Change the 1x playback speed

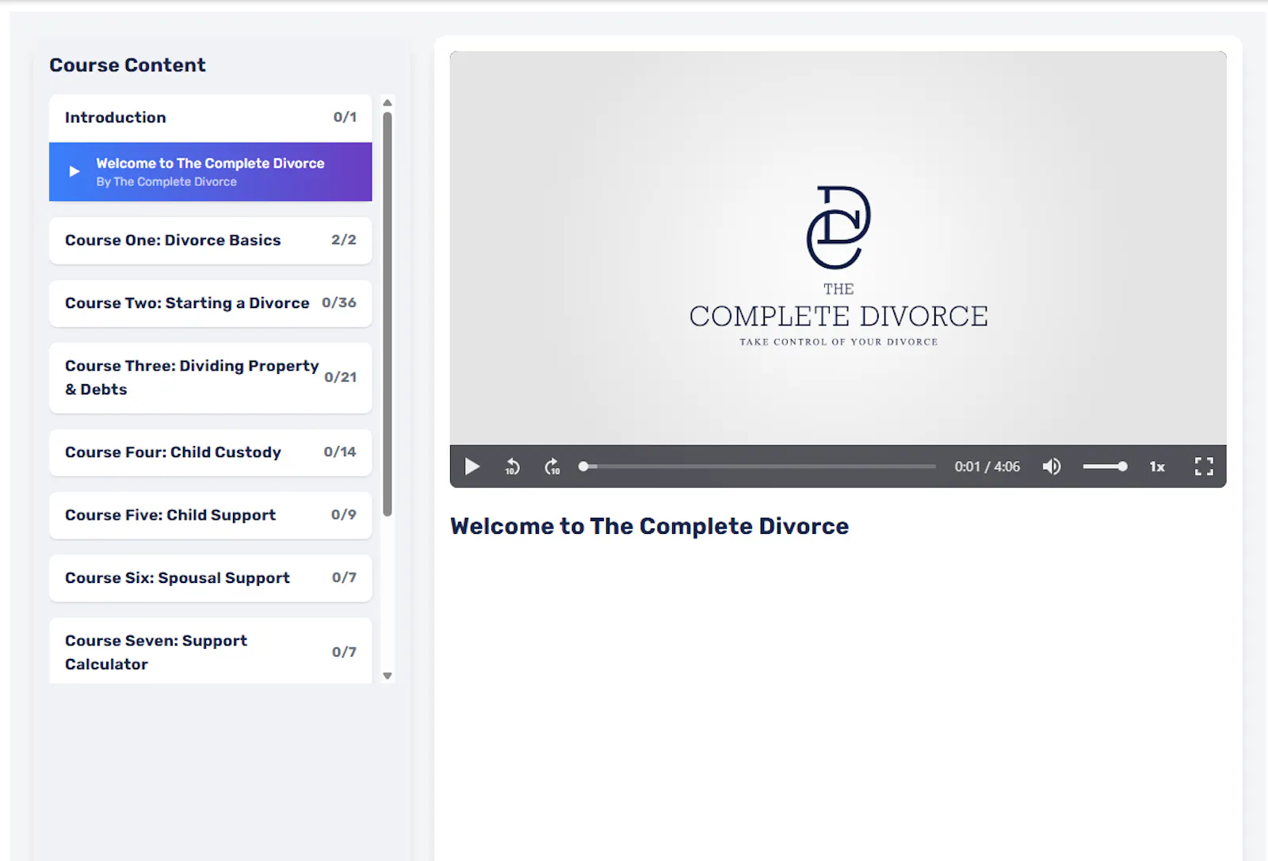1157,467
